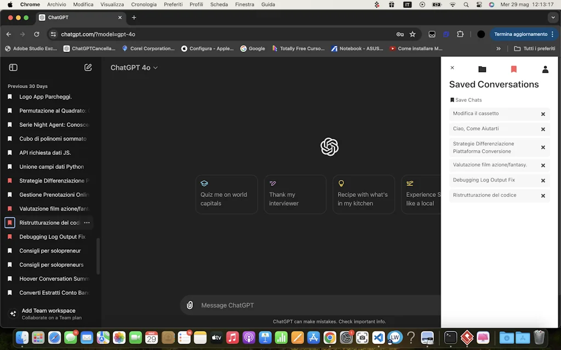Image resolution: width=561 pixels, height=350 pixels.
Task: Toggle the bookmark on 'Consigli per solopreneur'
Action: (9, 250)
